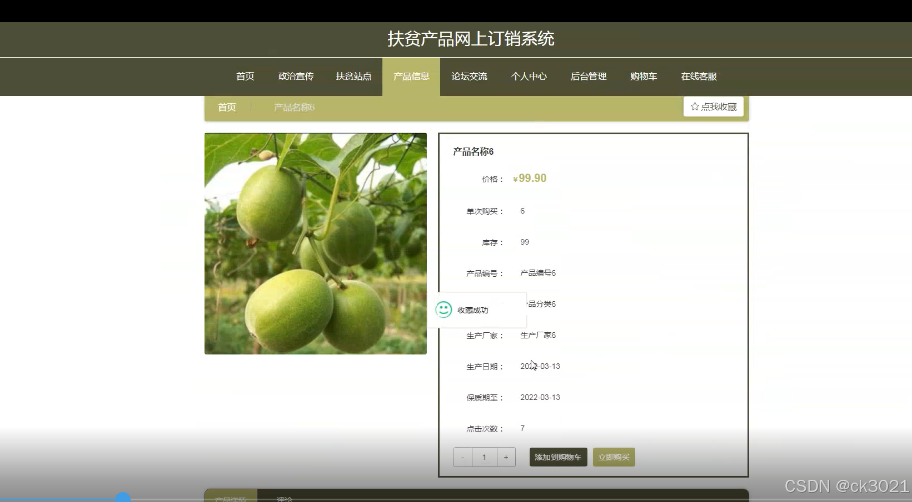Click the 库存 value 99
The height and width of the screenshot is (502, 912).
[x=525, y=242]
